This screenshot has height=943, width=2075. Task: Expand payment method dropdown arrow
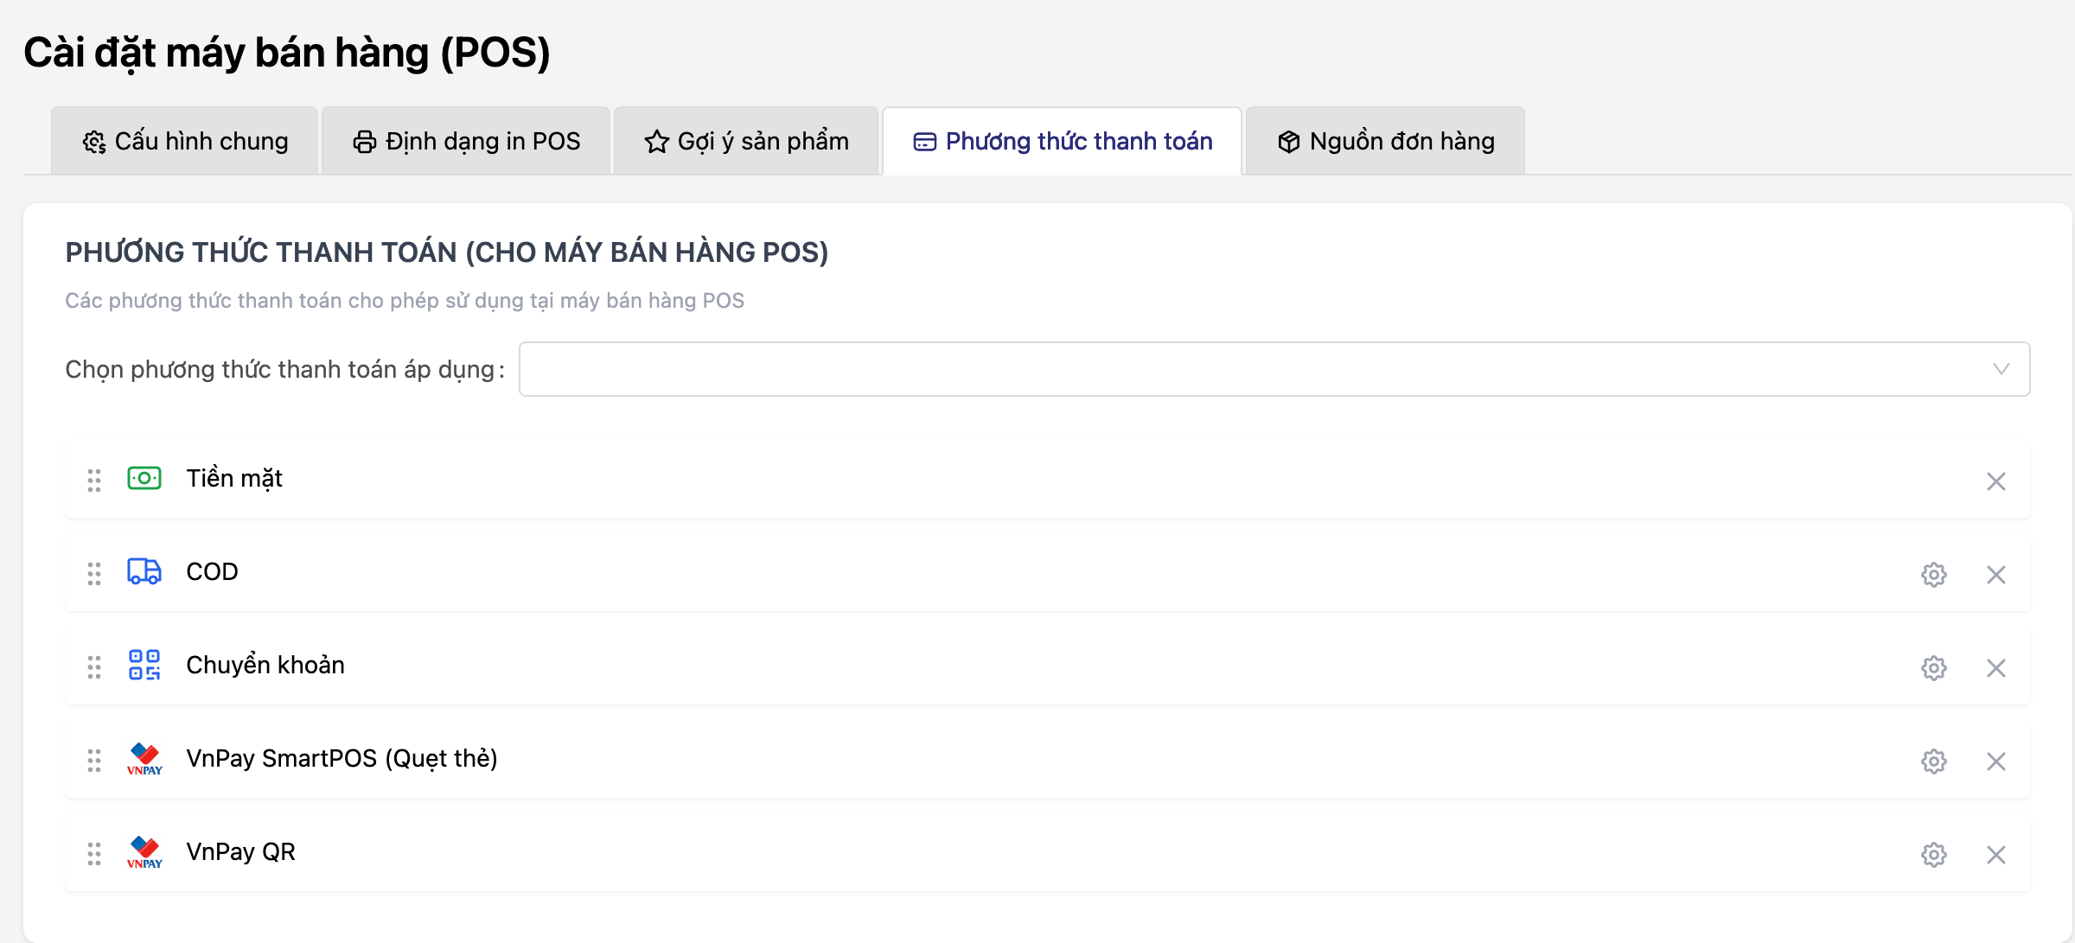tap(2001, 369)
